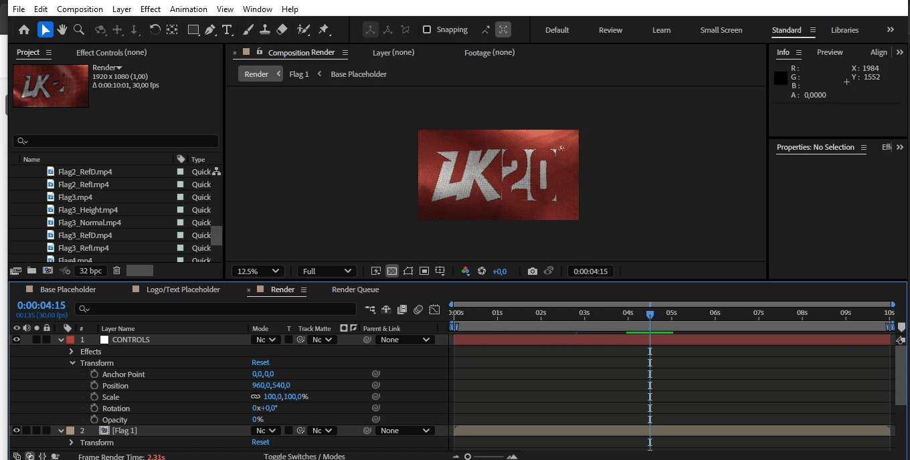Expand the Effects group of CONTROLS
The width and height of the screenshot is (910, 460).
coord(72,352)
